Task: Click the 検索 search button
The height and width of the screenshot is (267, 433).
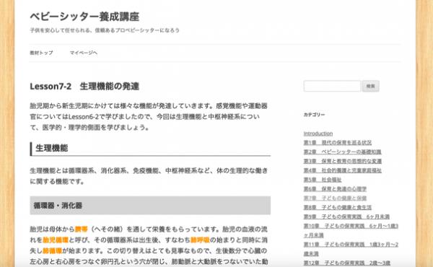Action: tap(370, 86)
